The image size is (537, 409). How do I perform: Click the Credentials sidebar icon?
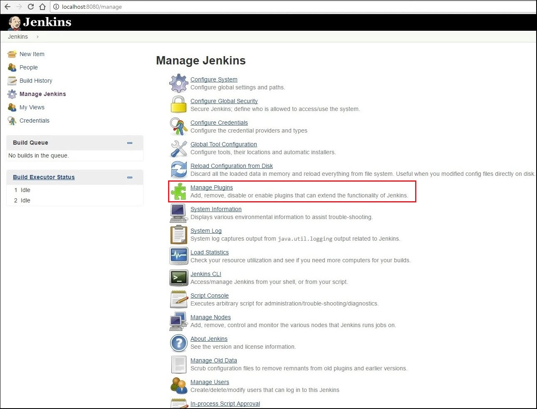(12, 121)
